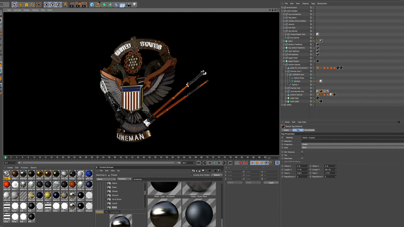Select the Move tool

click(x=20, y=5)
